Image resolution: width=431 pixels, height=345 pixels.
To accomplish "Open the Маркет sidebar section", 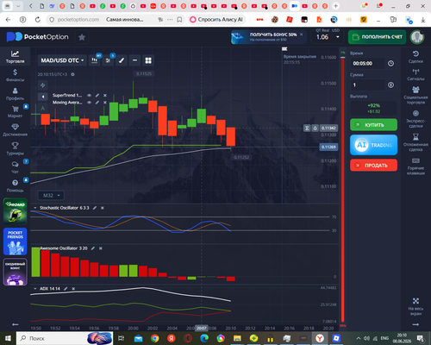I will [x=15, y=111].
